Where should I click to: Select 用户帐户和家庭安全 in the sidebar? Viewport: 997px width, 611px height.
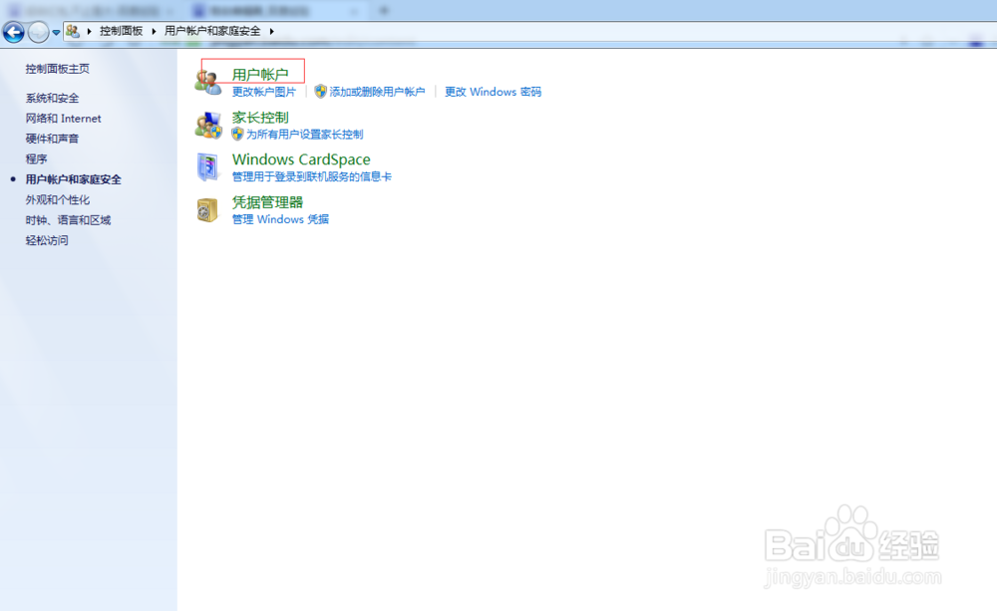click(73, 179)
